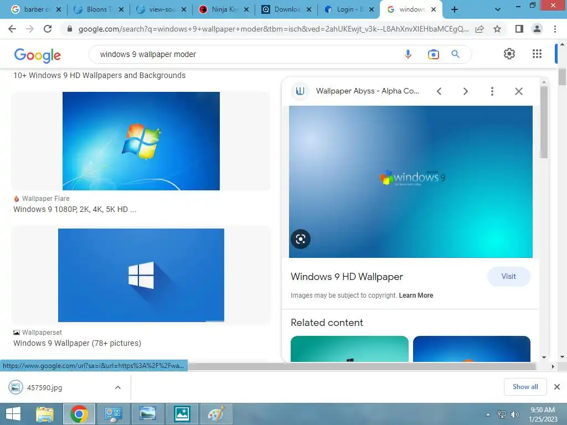
Task: Share this page from address bar
Action: point(480,29)
